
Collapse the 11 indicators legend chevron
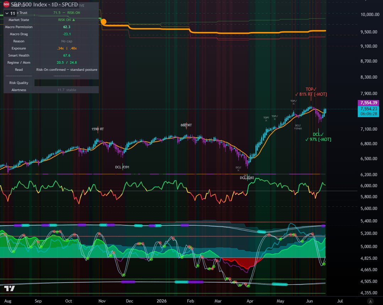click(x=7, y=13)
